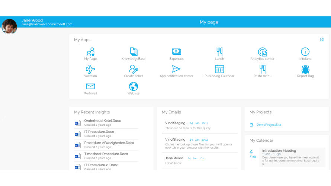Viewport: 331px width, 186px height.
Task: Click Word icon beside Timesheet Procedure.Docx
Action: pos(77,156)
